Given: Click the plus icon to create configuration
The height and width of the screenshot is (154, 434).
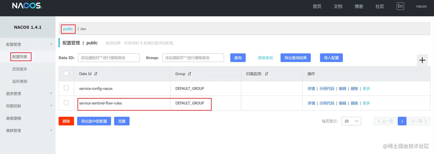Looking at the screenshot, I should coord(422,60).
